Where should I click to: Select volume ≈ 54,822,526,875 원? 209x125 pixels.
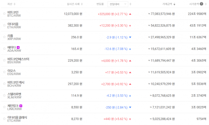(161, 25)
